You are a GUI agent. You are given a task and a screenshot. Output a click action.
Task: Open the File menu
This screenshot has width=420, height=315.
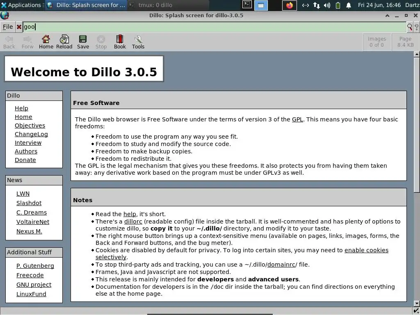click(x=8, y=27)
